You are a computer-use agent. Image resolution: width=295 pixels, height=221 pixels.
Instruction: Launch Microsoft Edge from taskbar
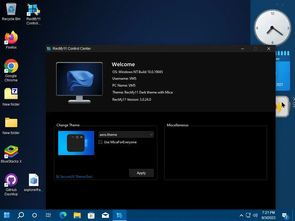click(x=63, y=215)
